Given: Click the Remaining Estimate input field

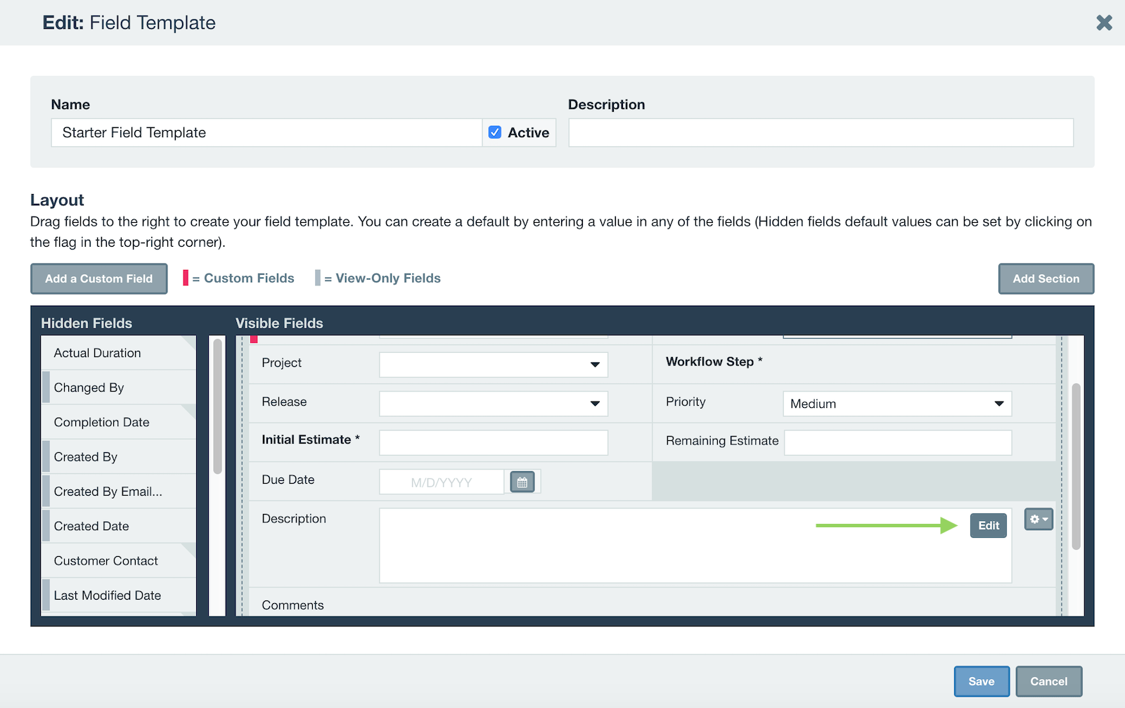Looking at the screenshot, I should click(898, 442).
